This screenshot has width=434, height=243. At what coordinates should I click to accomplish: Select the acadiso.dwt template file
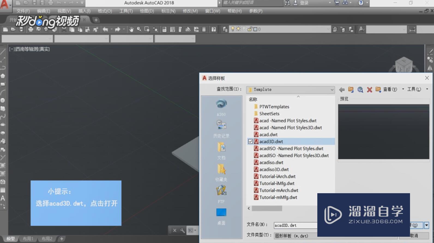tap(271, 162)
